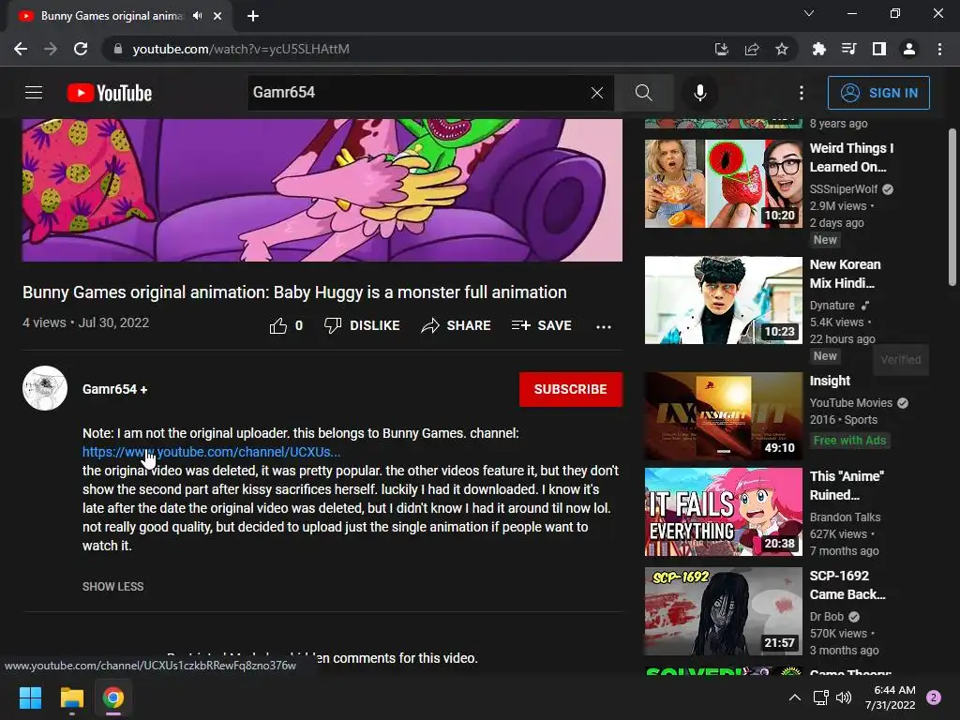Toggle Chrome side panel icon
Image resolution: width=960 pixels, height=720 pixels.
pyautogui.click(x=879, y=49)
